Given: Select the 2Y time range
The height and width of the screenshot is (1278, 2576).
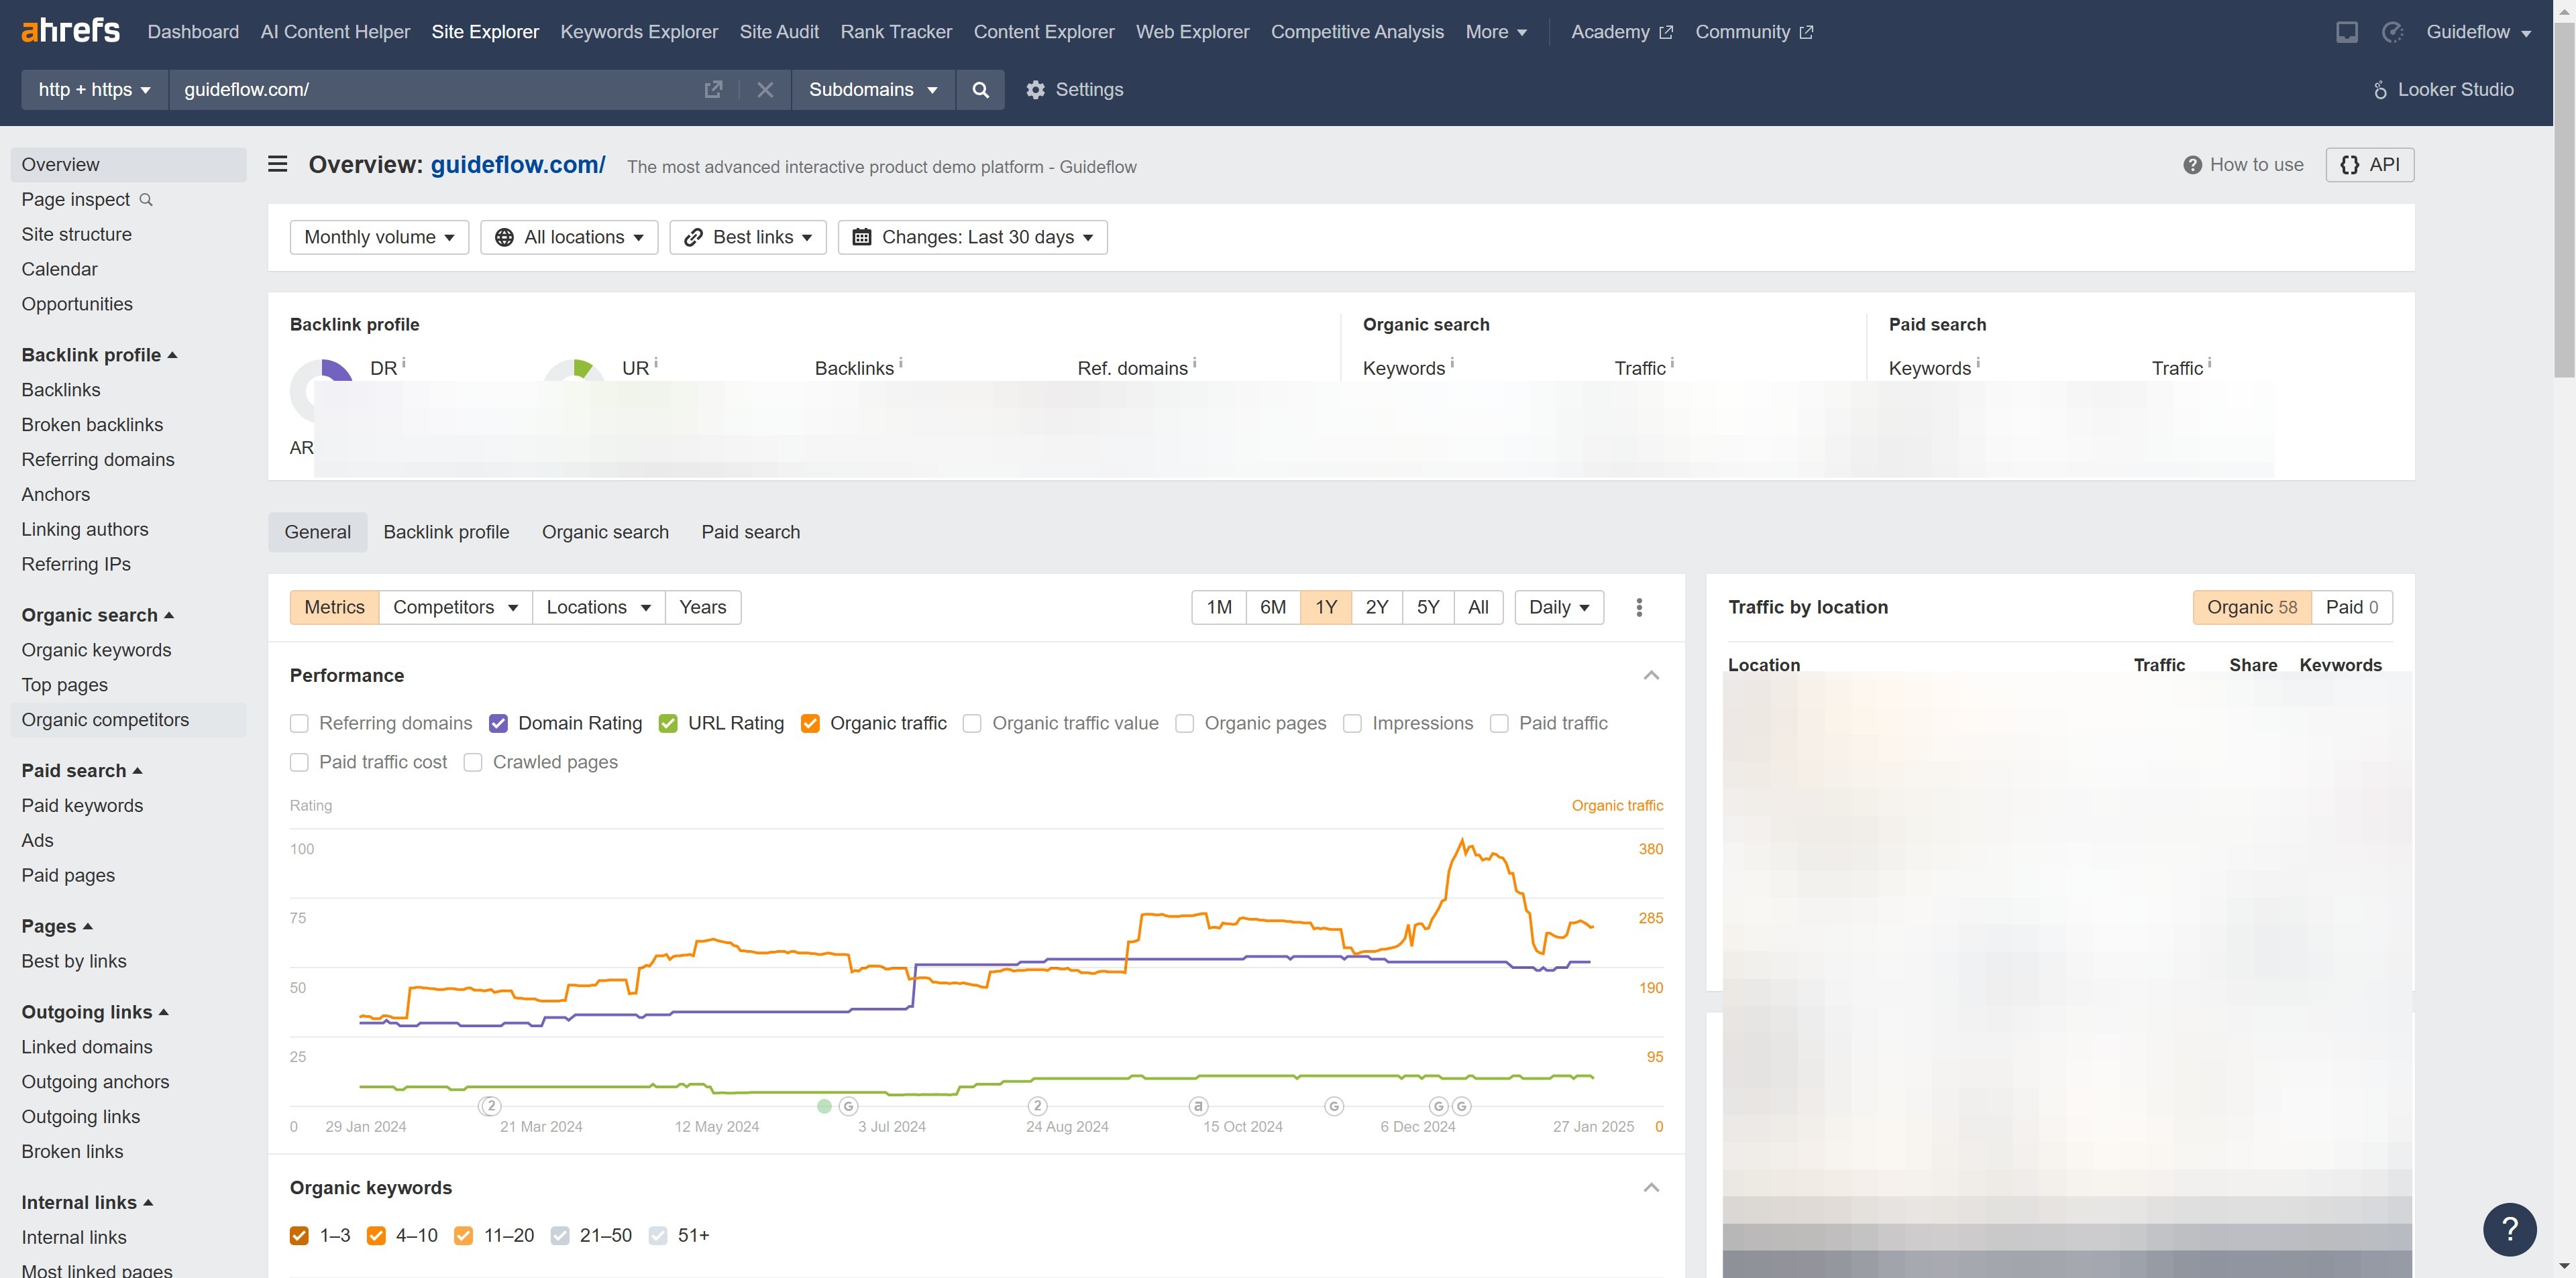Looking at the screenshot, I should point(1377,607).
